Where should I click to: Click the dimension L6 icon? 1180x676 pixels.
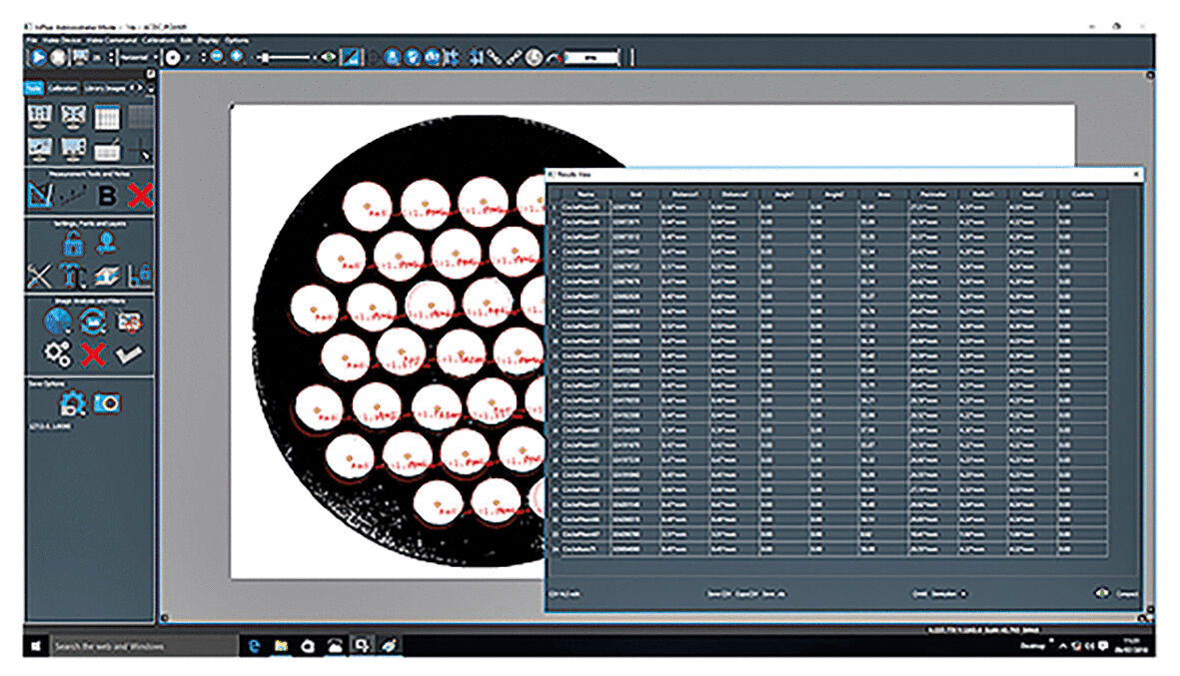click(139, 277)
